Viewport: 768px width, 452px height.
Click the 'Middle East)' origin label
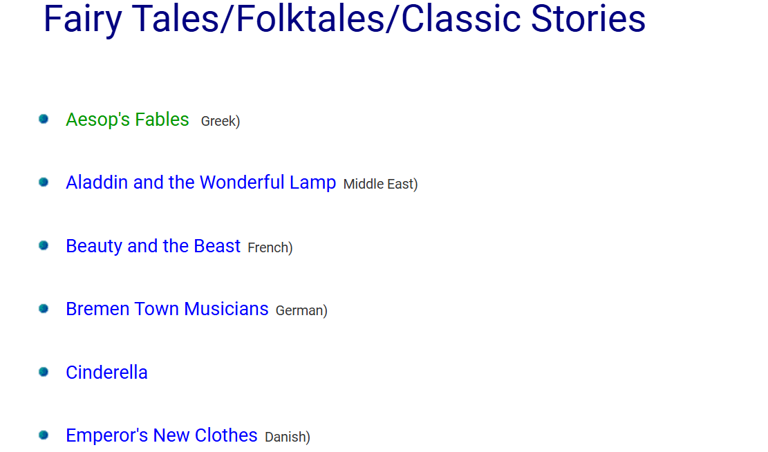(381, 184)
